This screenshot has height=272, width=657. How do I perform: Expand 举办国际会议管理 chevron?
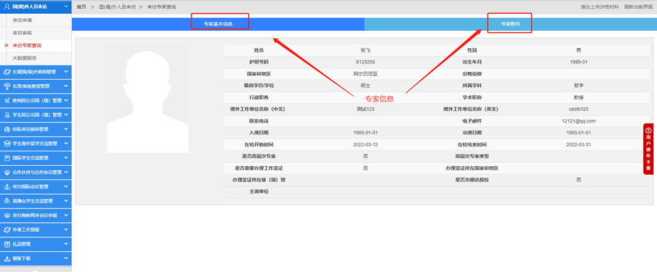tap(66, 187)
